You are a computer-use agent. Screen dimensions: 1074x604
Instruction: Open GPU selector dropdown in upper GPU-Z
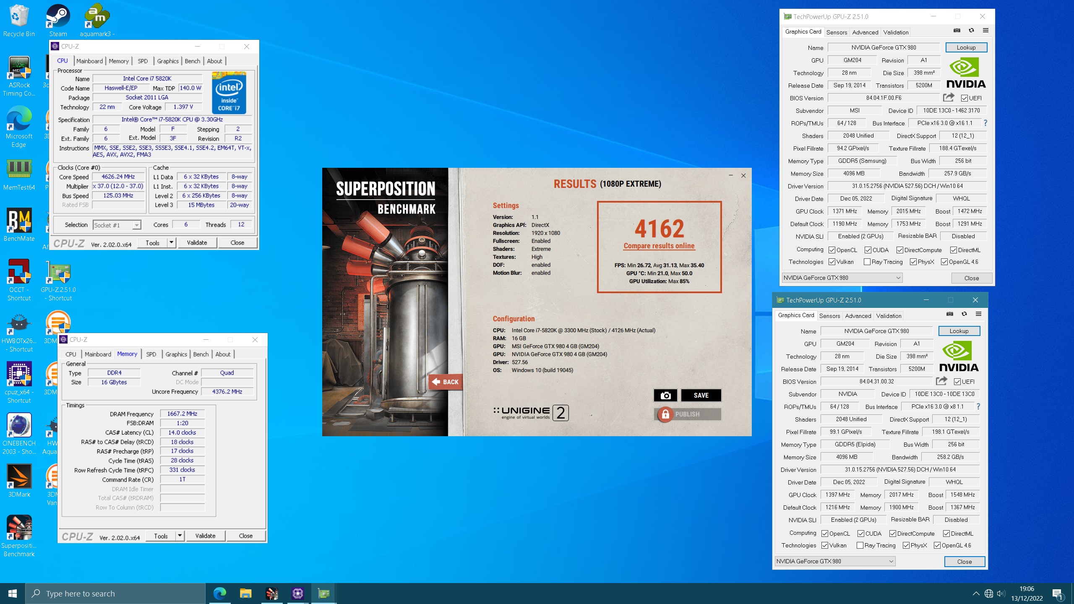[x=842, y=278]
